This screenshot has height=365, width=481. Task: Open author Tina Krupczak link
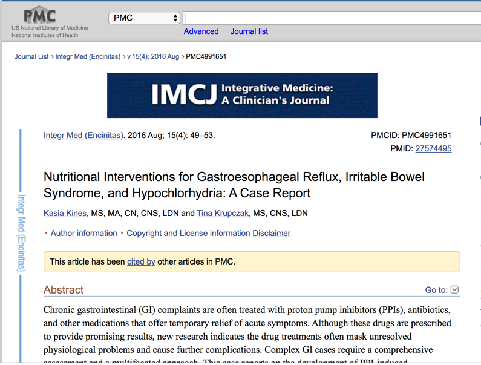coord(223,213)
